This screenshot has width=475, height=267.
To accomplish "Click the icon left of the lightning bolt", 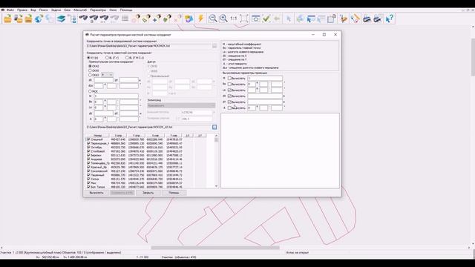I will [x=189, y=19].
